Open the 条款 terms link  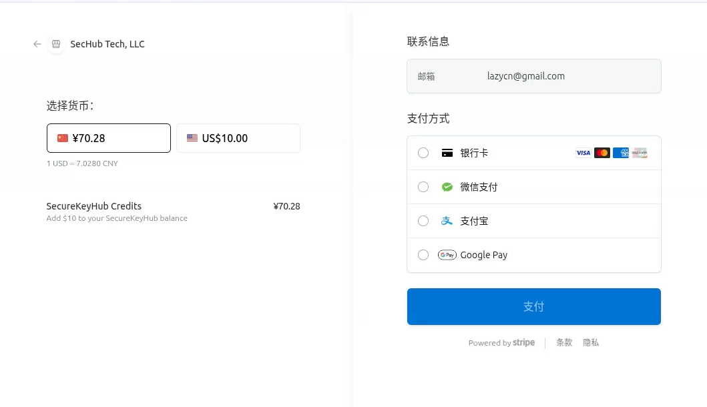[564, 342]
